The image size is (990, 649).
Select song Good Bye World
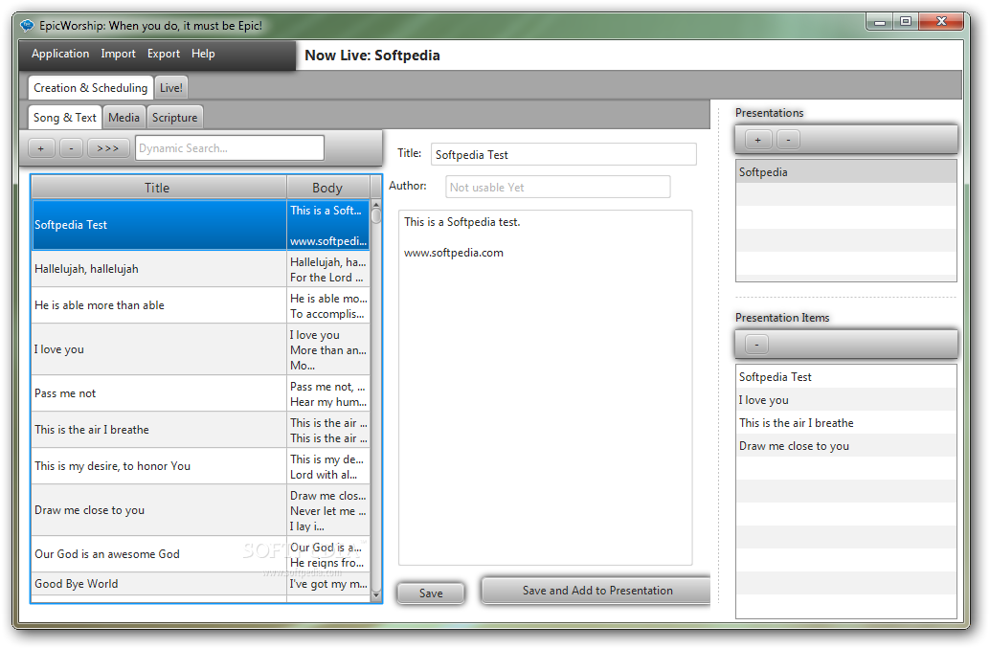click(200, 584)
